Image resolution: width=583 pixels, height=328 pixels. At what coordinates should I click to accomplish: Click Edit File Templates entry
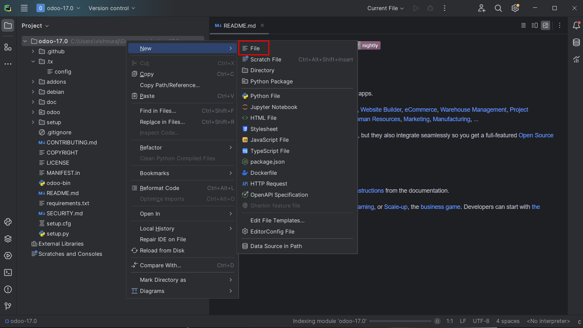297,220
